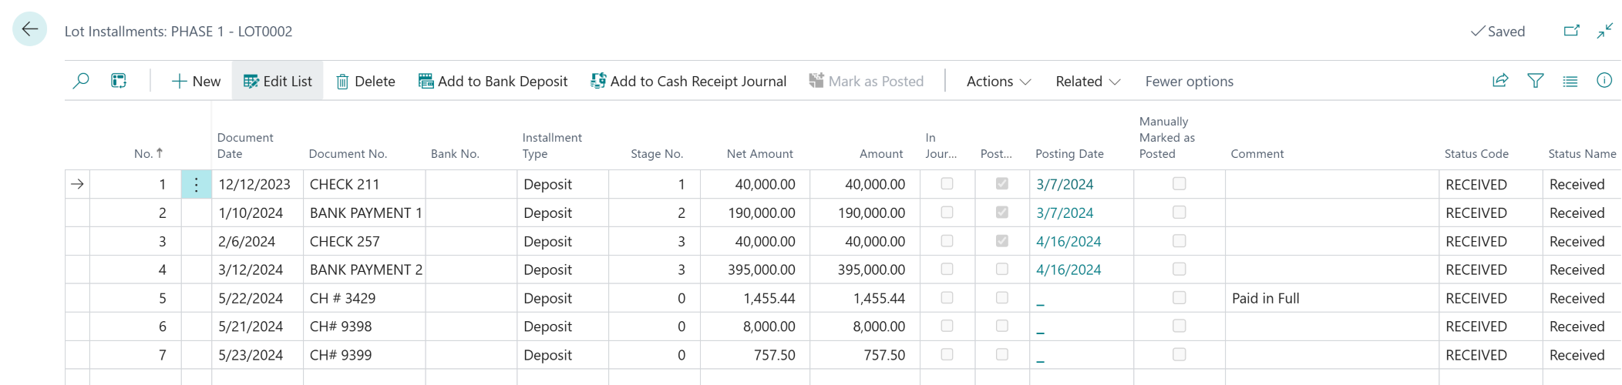The image size is (1622, 385).
Task: Open page in new window icon
Action: tap(1571, 31)
